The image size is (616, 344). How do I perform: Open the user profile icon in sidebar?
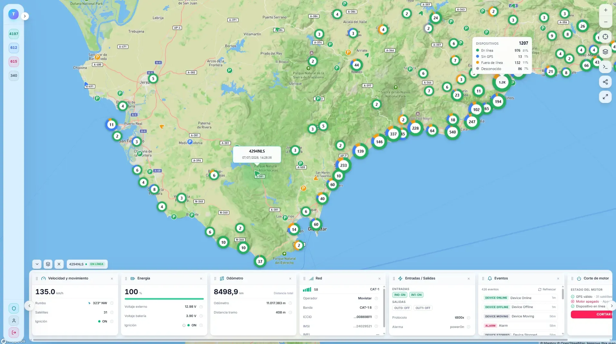(14, 321)
